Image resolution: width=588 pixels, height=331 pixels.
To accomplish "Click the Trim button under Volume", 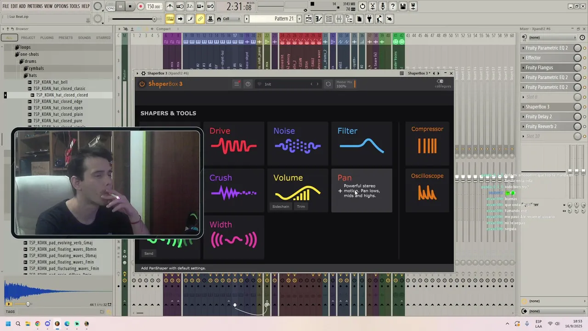I will click(301, 206).
